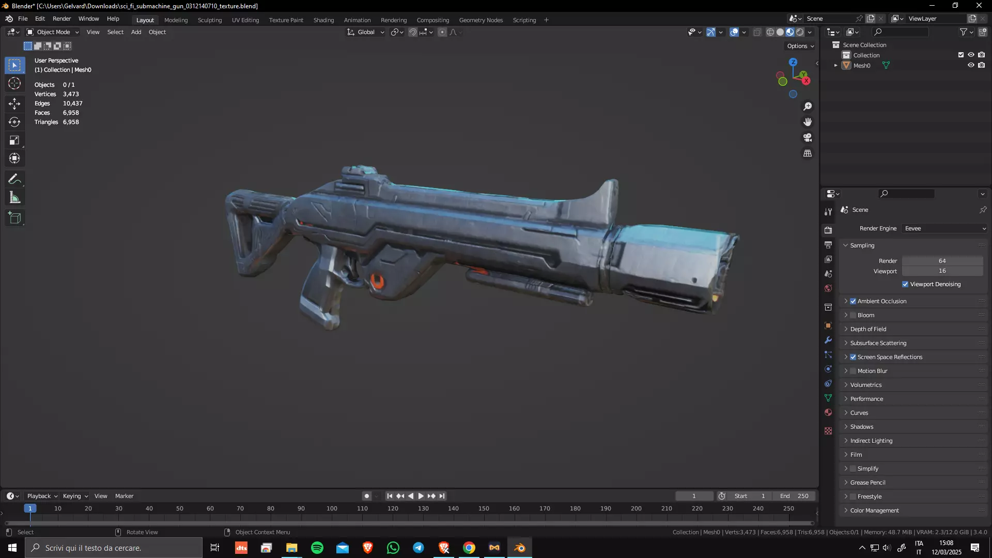Select the Scale tool
Viewport: 992px width, 558px height.
(x=14, y=141)
